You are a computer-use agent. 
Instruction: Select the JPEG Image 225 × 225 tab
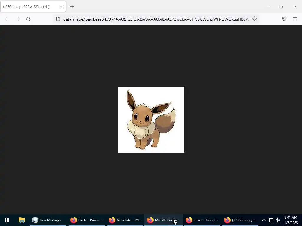[x=33, y=7]
